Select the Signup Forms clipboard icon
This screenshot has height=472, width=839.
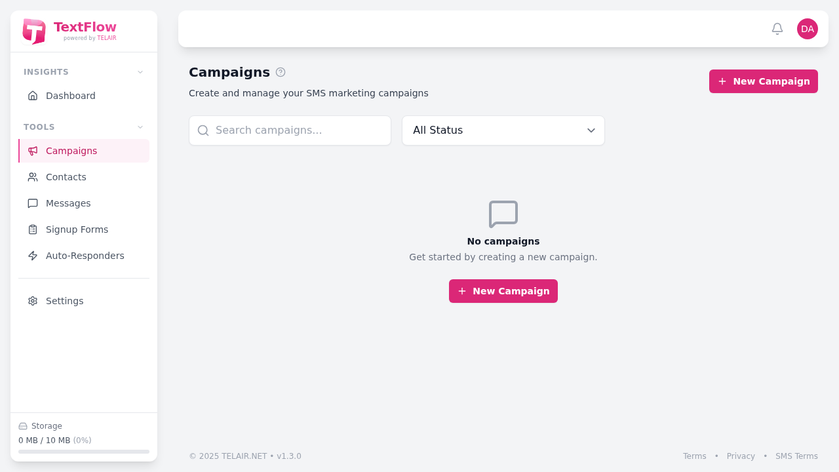tap(33, 229)
